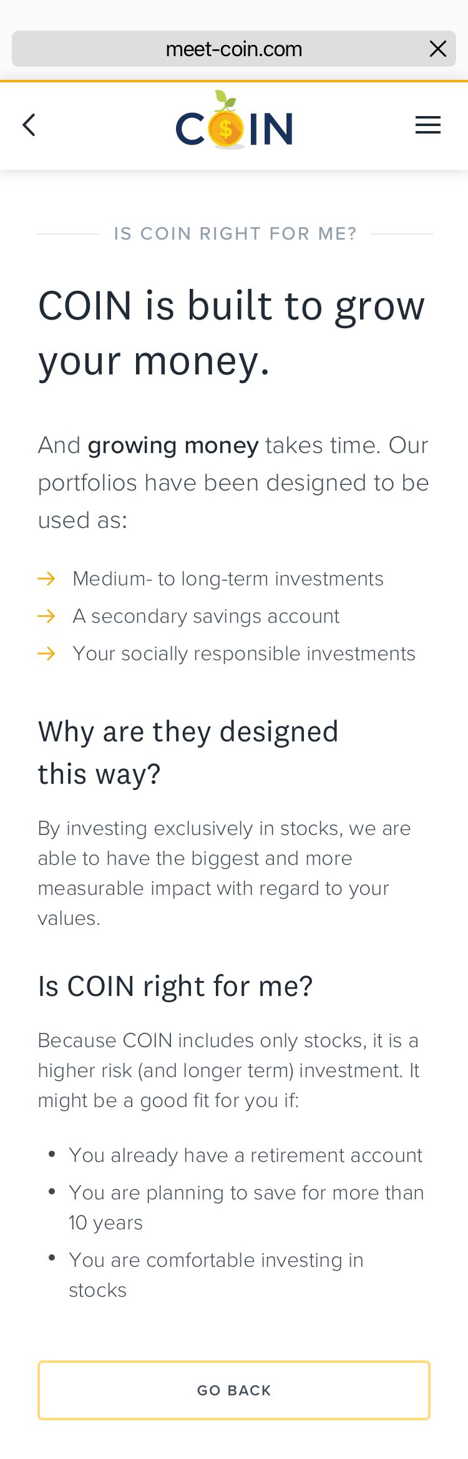
Task: Tap the meet-coin.com address bar
Action: point(233,49)
